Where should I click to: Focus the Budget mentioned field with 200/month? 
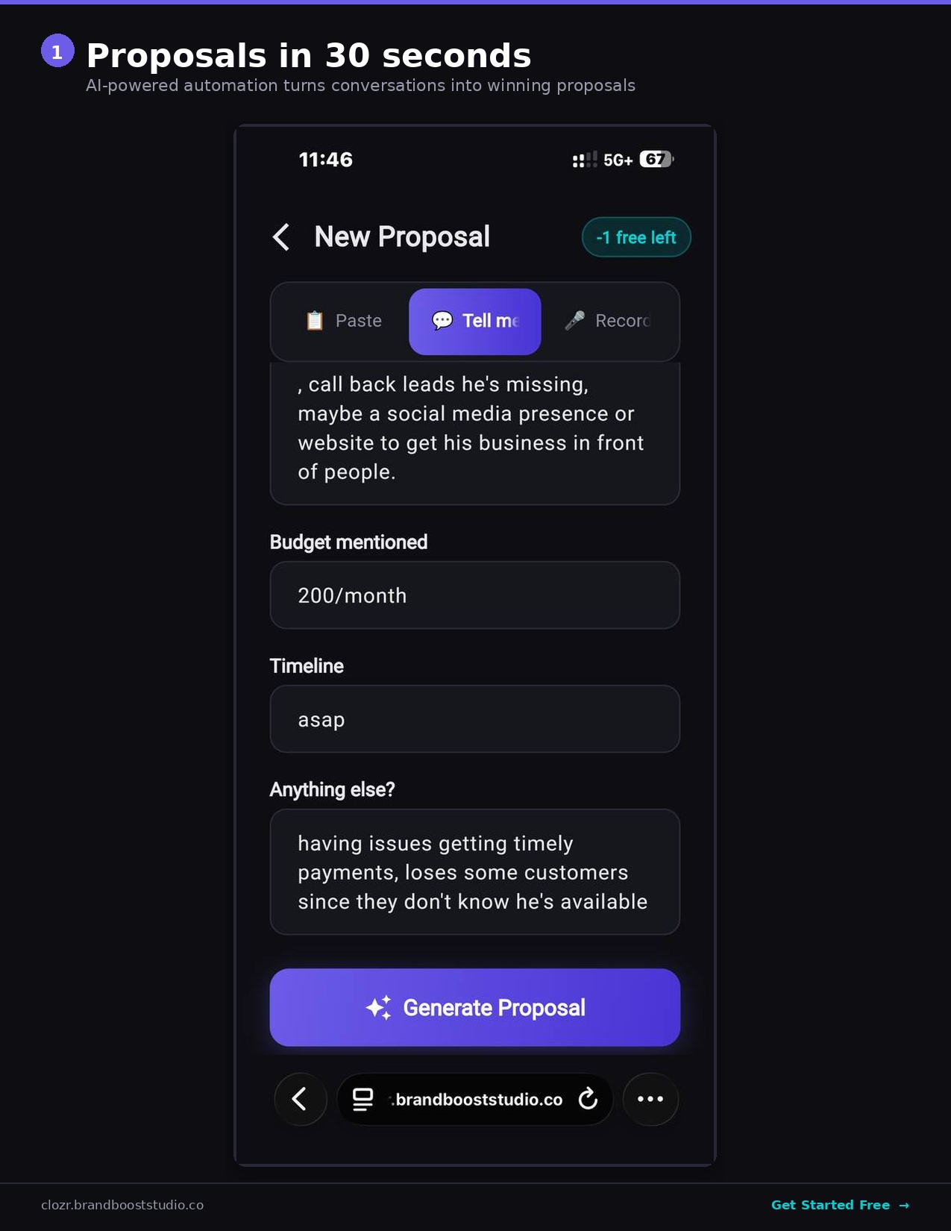475,595
